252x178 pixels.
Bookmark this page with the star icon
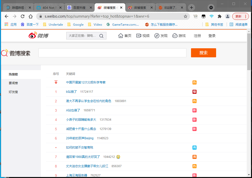click(x=185, y=16)
